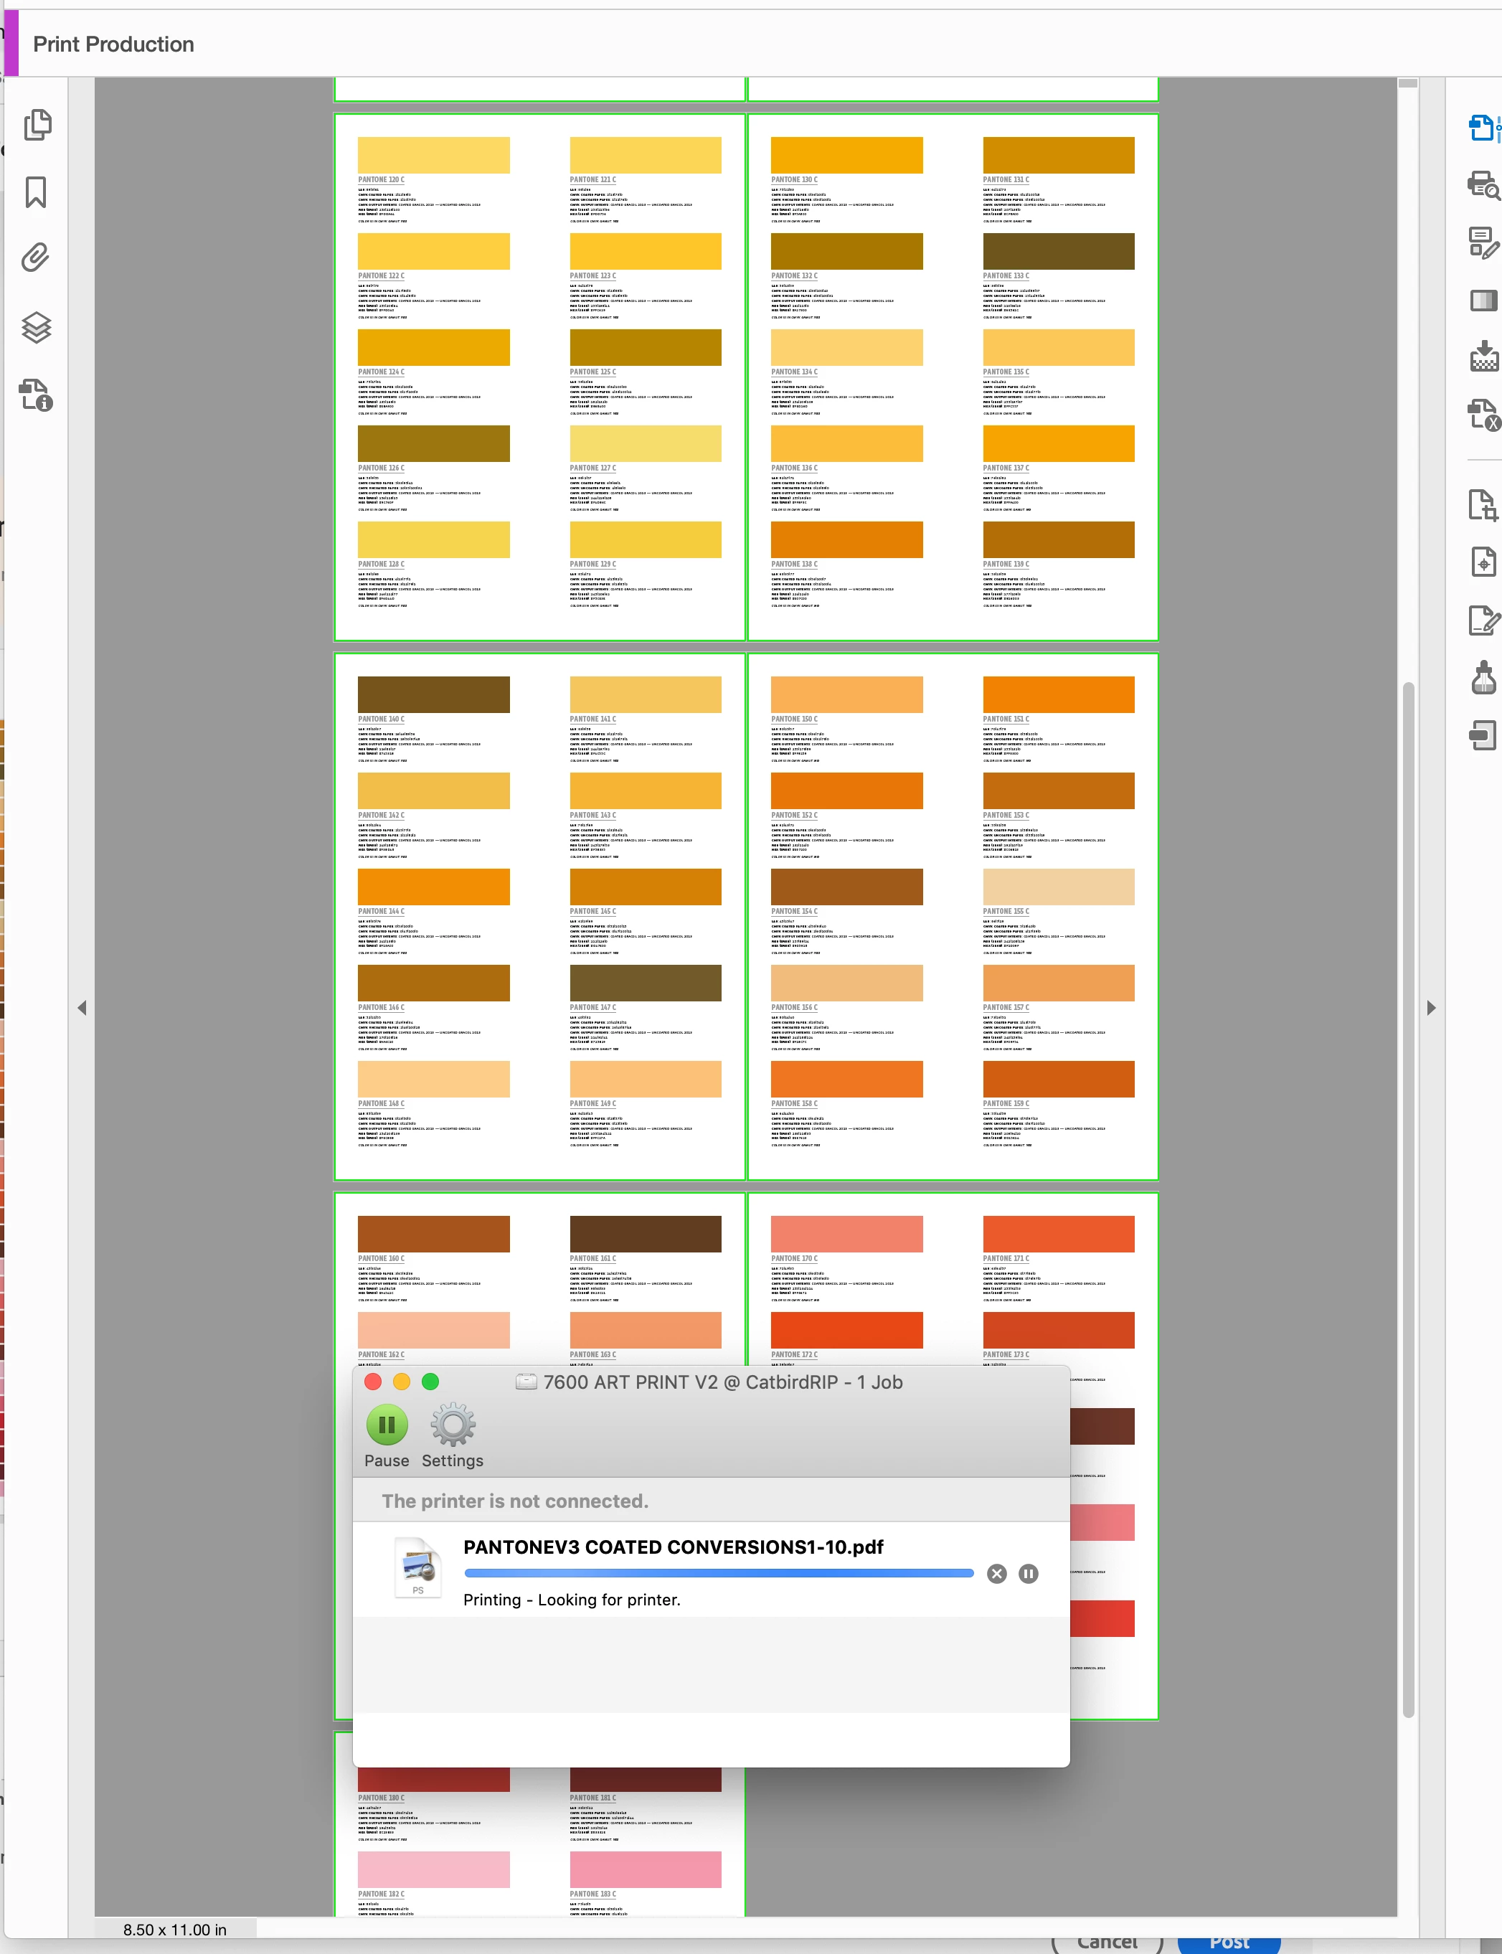Cancel the PANTONEV3 print job

pyautogui.click(x=996, y=1573)
